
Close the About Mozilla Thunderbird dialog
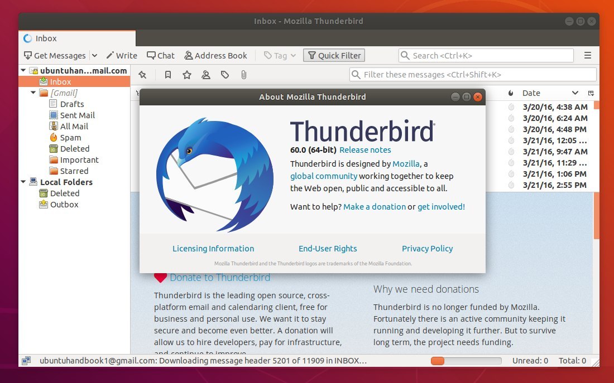click(477, 97)
